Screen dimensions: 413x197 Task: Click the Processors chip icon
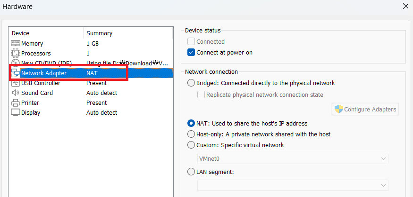[16, 53]
